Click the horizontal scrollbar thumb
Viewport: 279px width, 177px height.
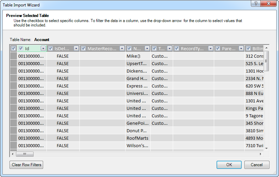[x=24, y=154]
